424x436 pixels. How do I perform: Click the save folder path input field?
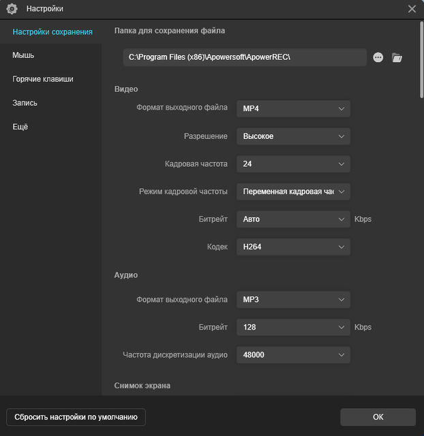click(245, 57)
